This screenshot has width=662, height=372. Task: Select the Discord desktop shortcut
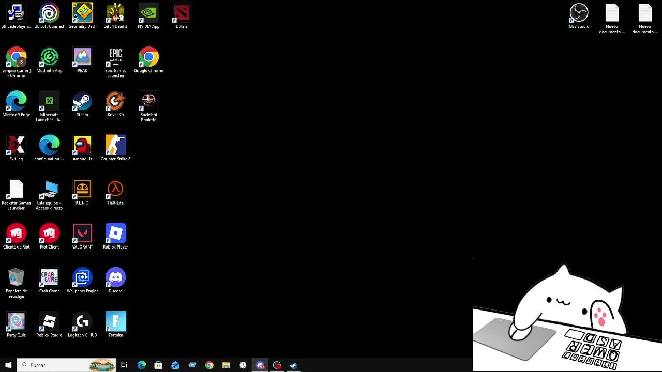pyautogui.click(x=115, y=281)
